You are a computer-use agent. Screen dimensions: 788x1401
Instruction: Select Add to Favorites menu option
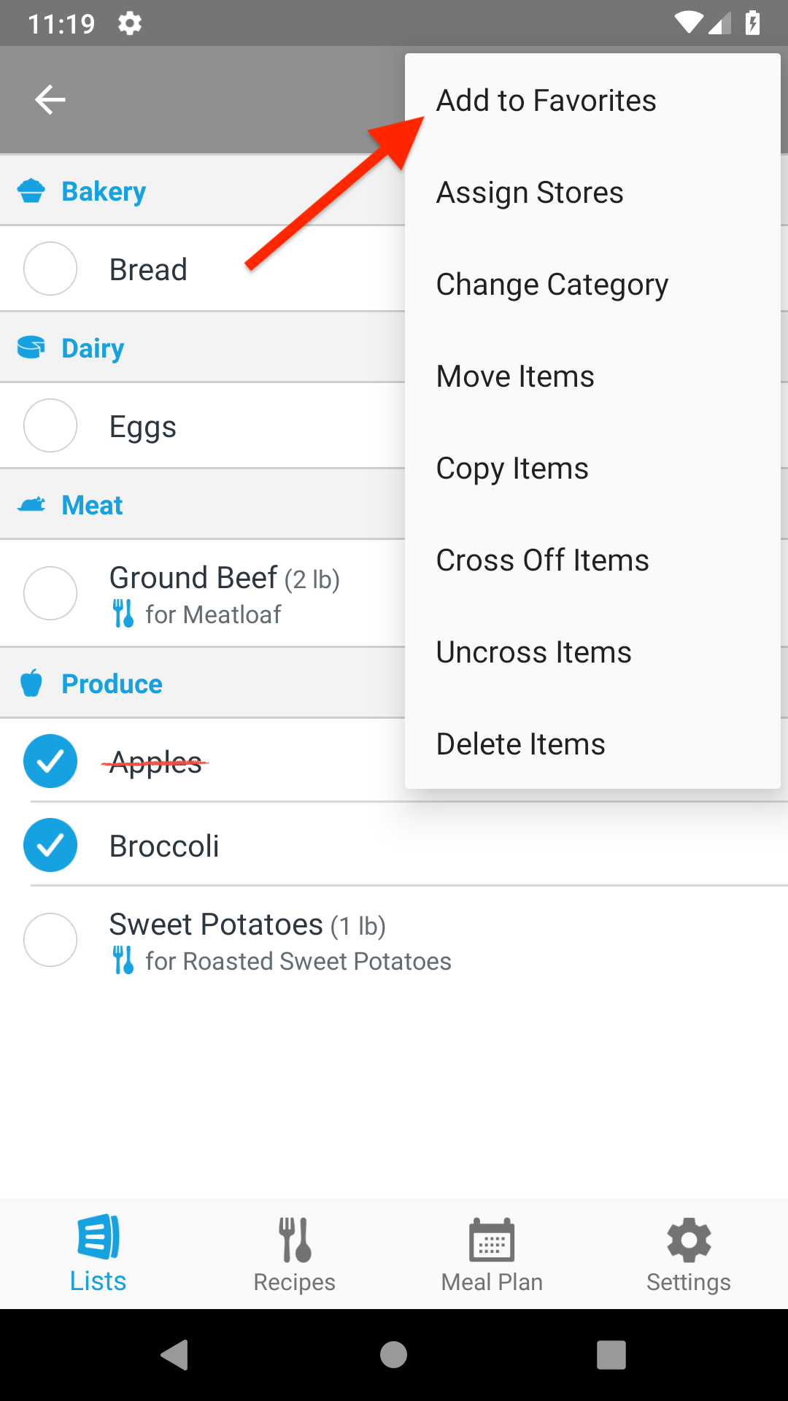point(546,101)
